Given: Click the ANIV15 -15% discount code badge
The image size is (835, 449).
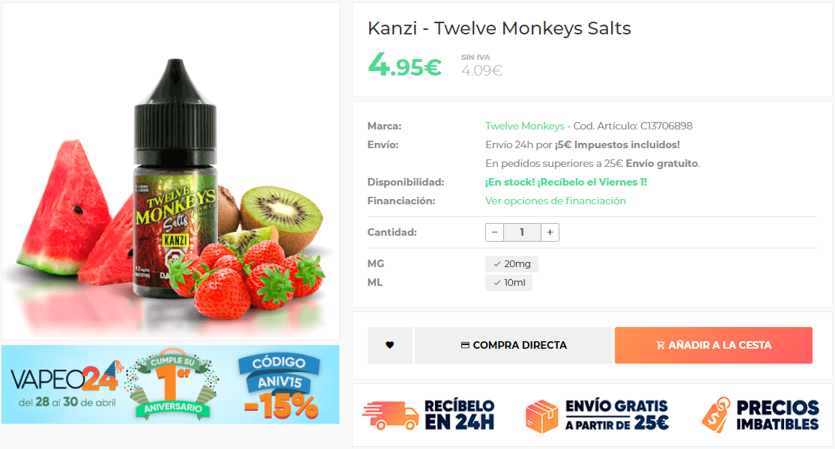Looking at the screenshot, I should tap(279, 385).
